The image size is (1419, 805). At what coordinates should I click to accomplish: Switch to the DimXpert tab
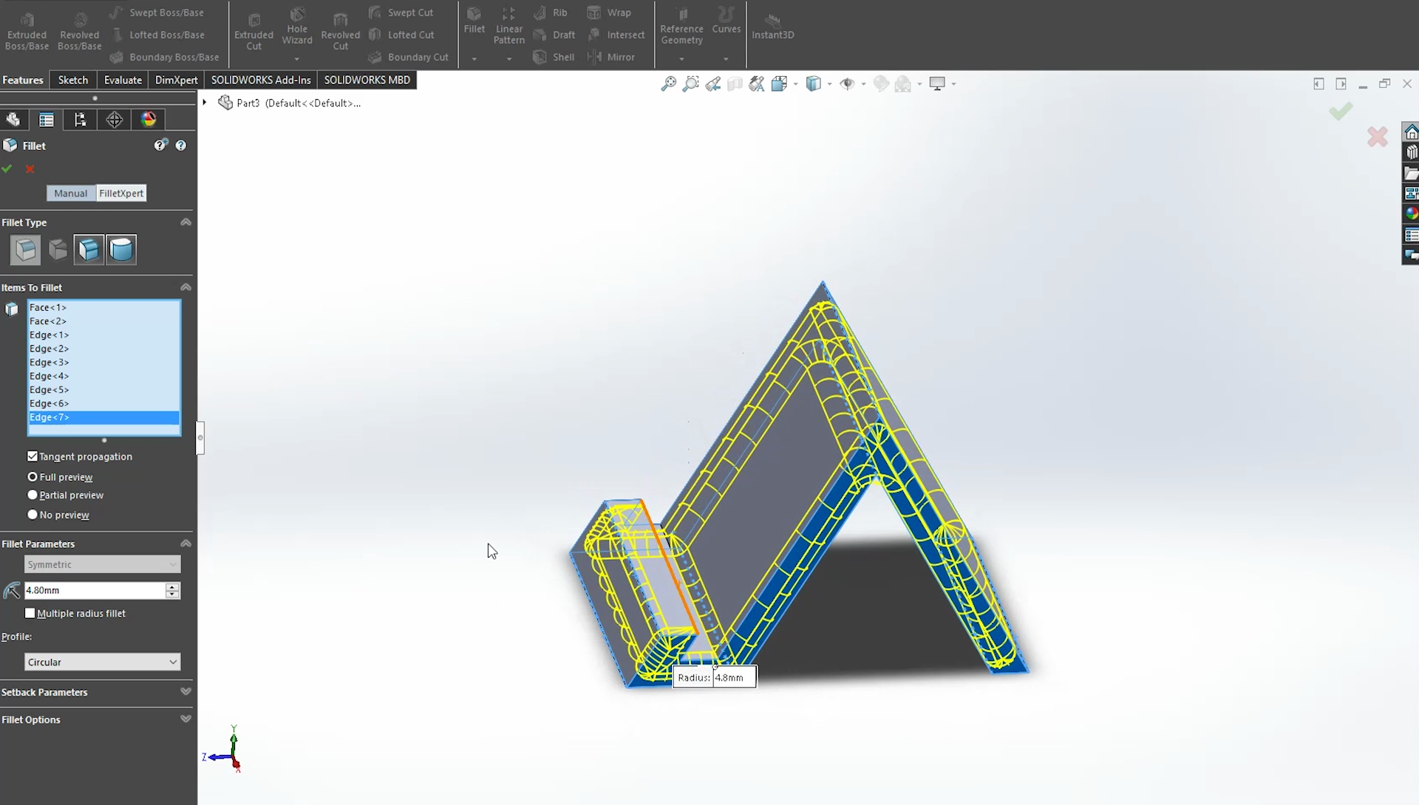[x=176, y=80]
